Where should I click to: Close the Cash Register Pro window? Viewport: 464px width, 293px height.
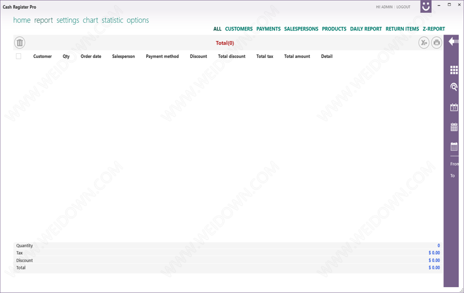pyautogui.click(x=459, y=5)
